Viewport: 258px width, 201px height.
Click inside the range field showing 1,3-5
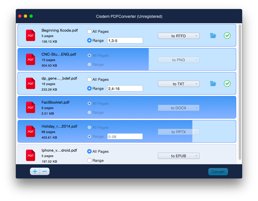125,40
